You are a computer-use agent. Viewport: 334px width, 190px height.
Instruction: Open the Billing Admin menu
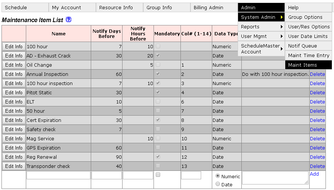tap(214, 7)
